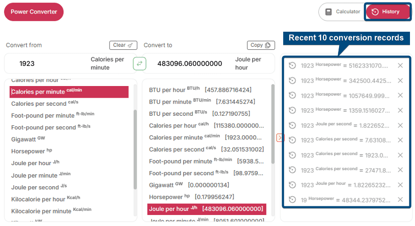Collapse the history panel with the red arrow
415x226 pixels.
(x=280, y=137)
